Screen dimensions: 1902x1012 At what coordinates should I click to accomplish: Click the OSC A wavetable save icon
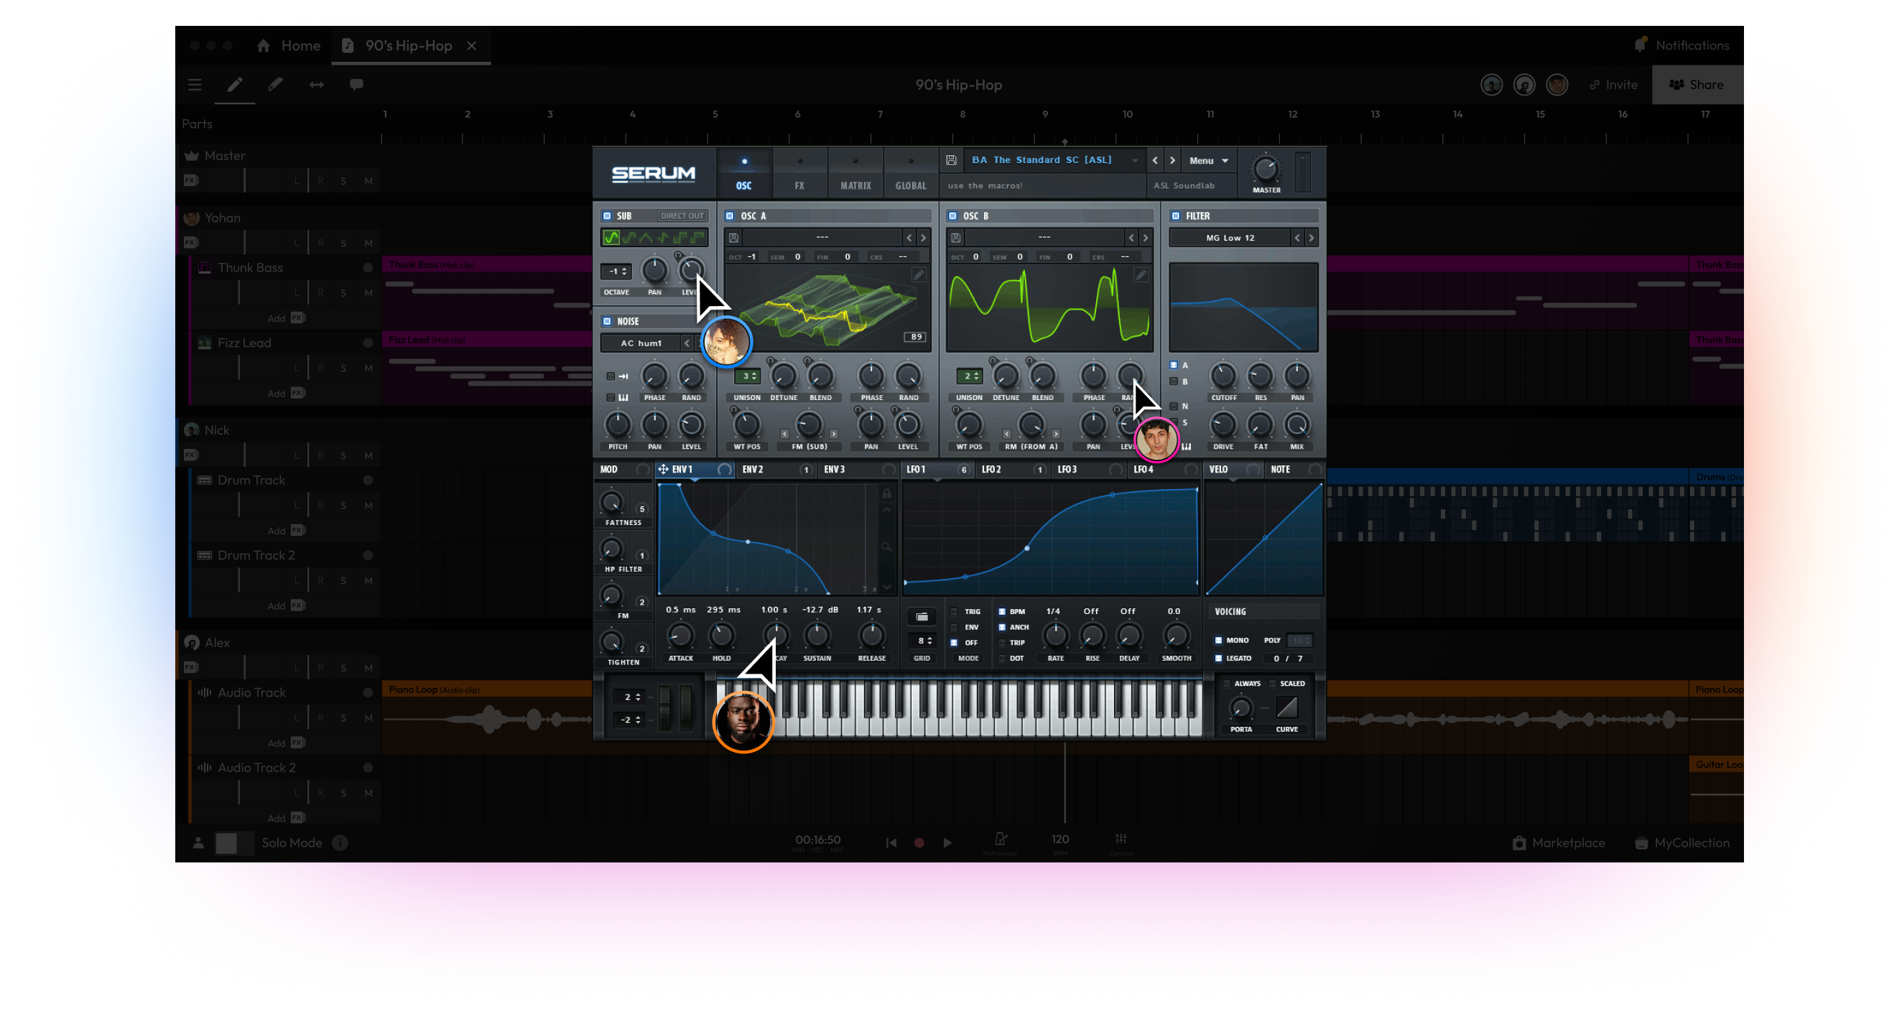(733, 238)
